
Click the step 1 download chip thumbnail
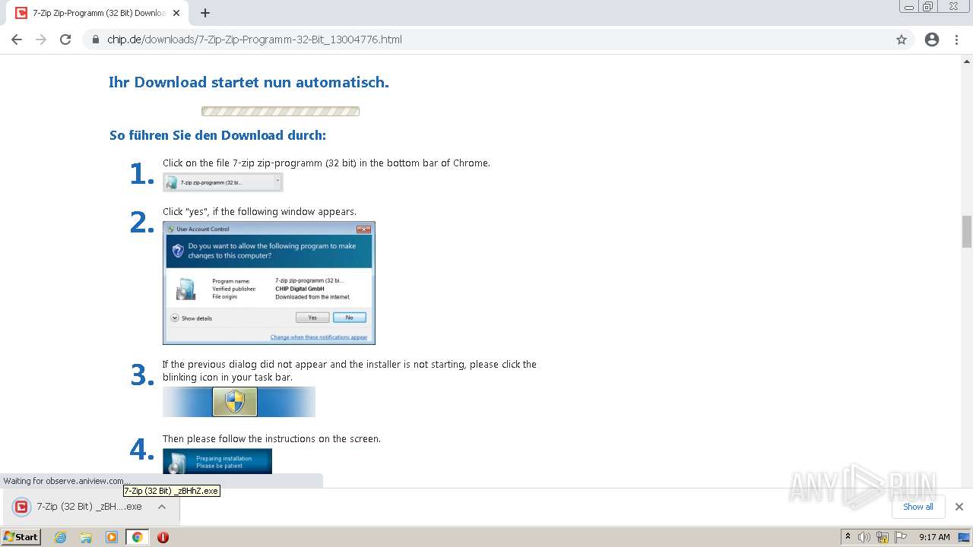(x=223, y=182)
